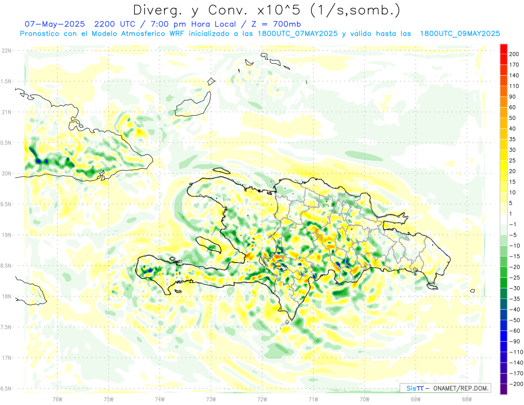Click the "19N" latitude axis label
The image size is (524, 405).
point(7,235)
